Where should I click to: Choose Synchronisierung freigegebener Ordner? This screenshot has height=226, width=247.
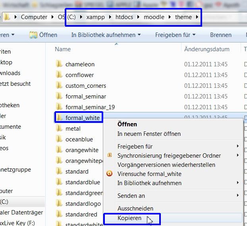[169, 156]
